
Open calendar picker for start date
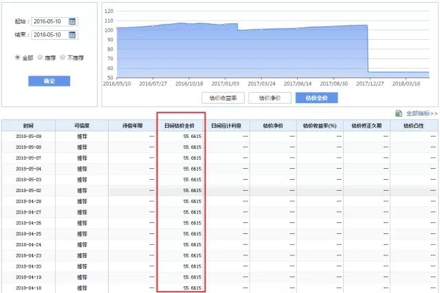coord(72,21)
